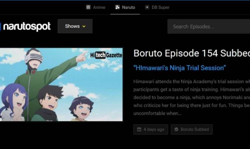Image resolution: width=250 pixels, height=149 pixels.
Task: Click the Boruto Subbed category tag
Action: [192, 129]
